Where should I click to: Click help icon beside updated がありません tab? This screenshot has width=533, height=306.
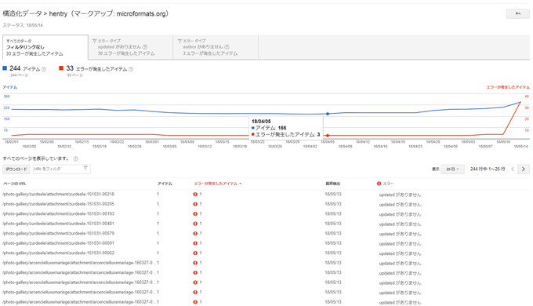(x=145, y=47)
